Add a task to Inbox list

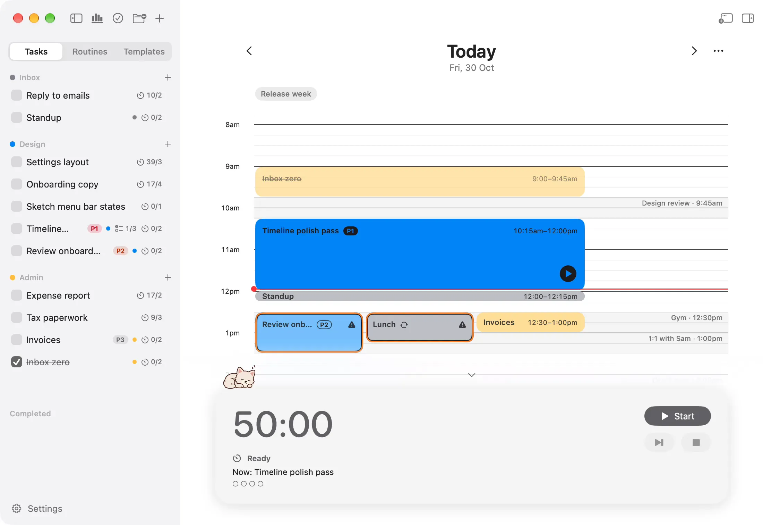[x=168, y=77]
